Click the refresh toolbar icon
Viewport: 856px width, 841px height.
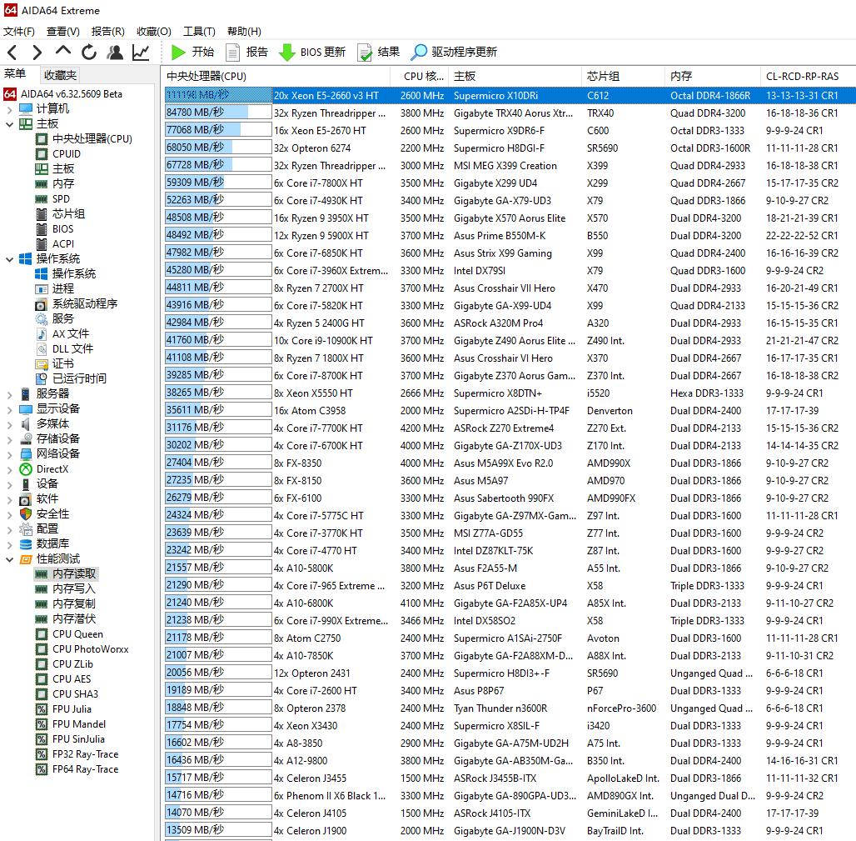click(88, 53)
